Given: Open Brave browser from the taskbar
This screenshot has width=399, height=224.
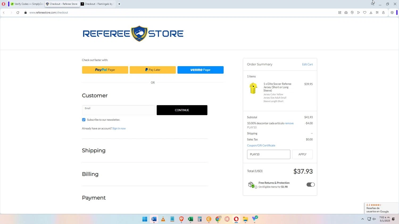Looking at the screenshot, I should 181,219.
